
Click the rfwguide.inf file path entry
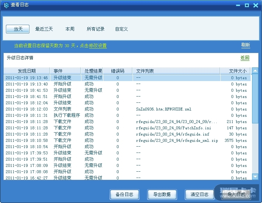[172, 134]
